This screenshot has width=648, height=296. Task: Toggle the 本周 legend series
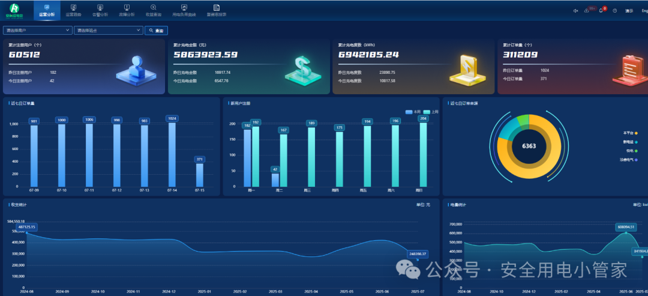[413, 112]
